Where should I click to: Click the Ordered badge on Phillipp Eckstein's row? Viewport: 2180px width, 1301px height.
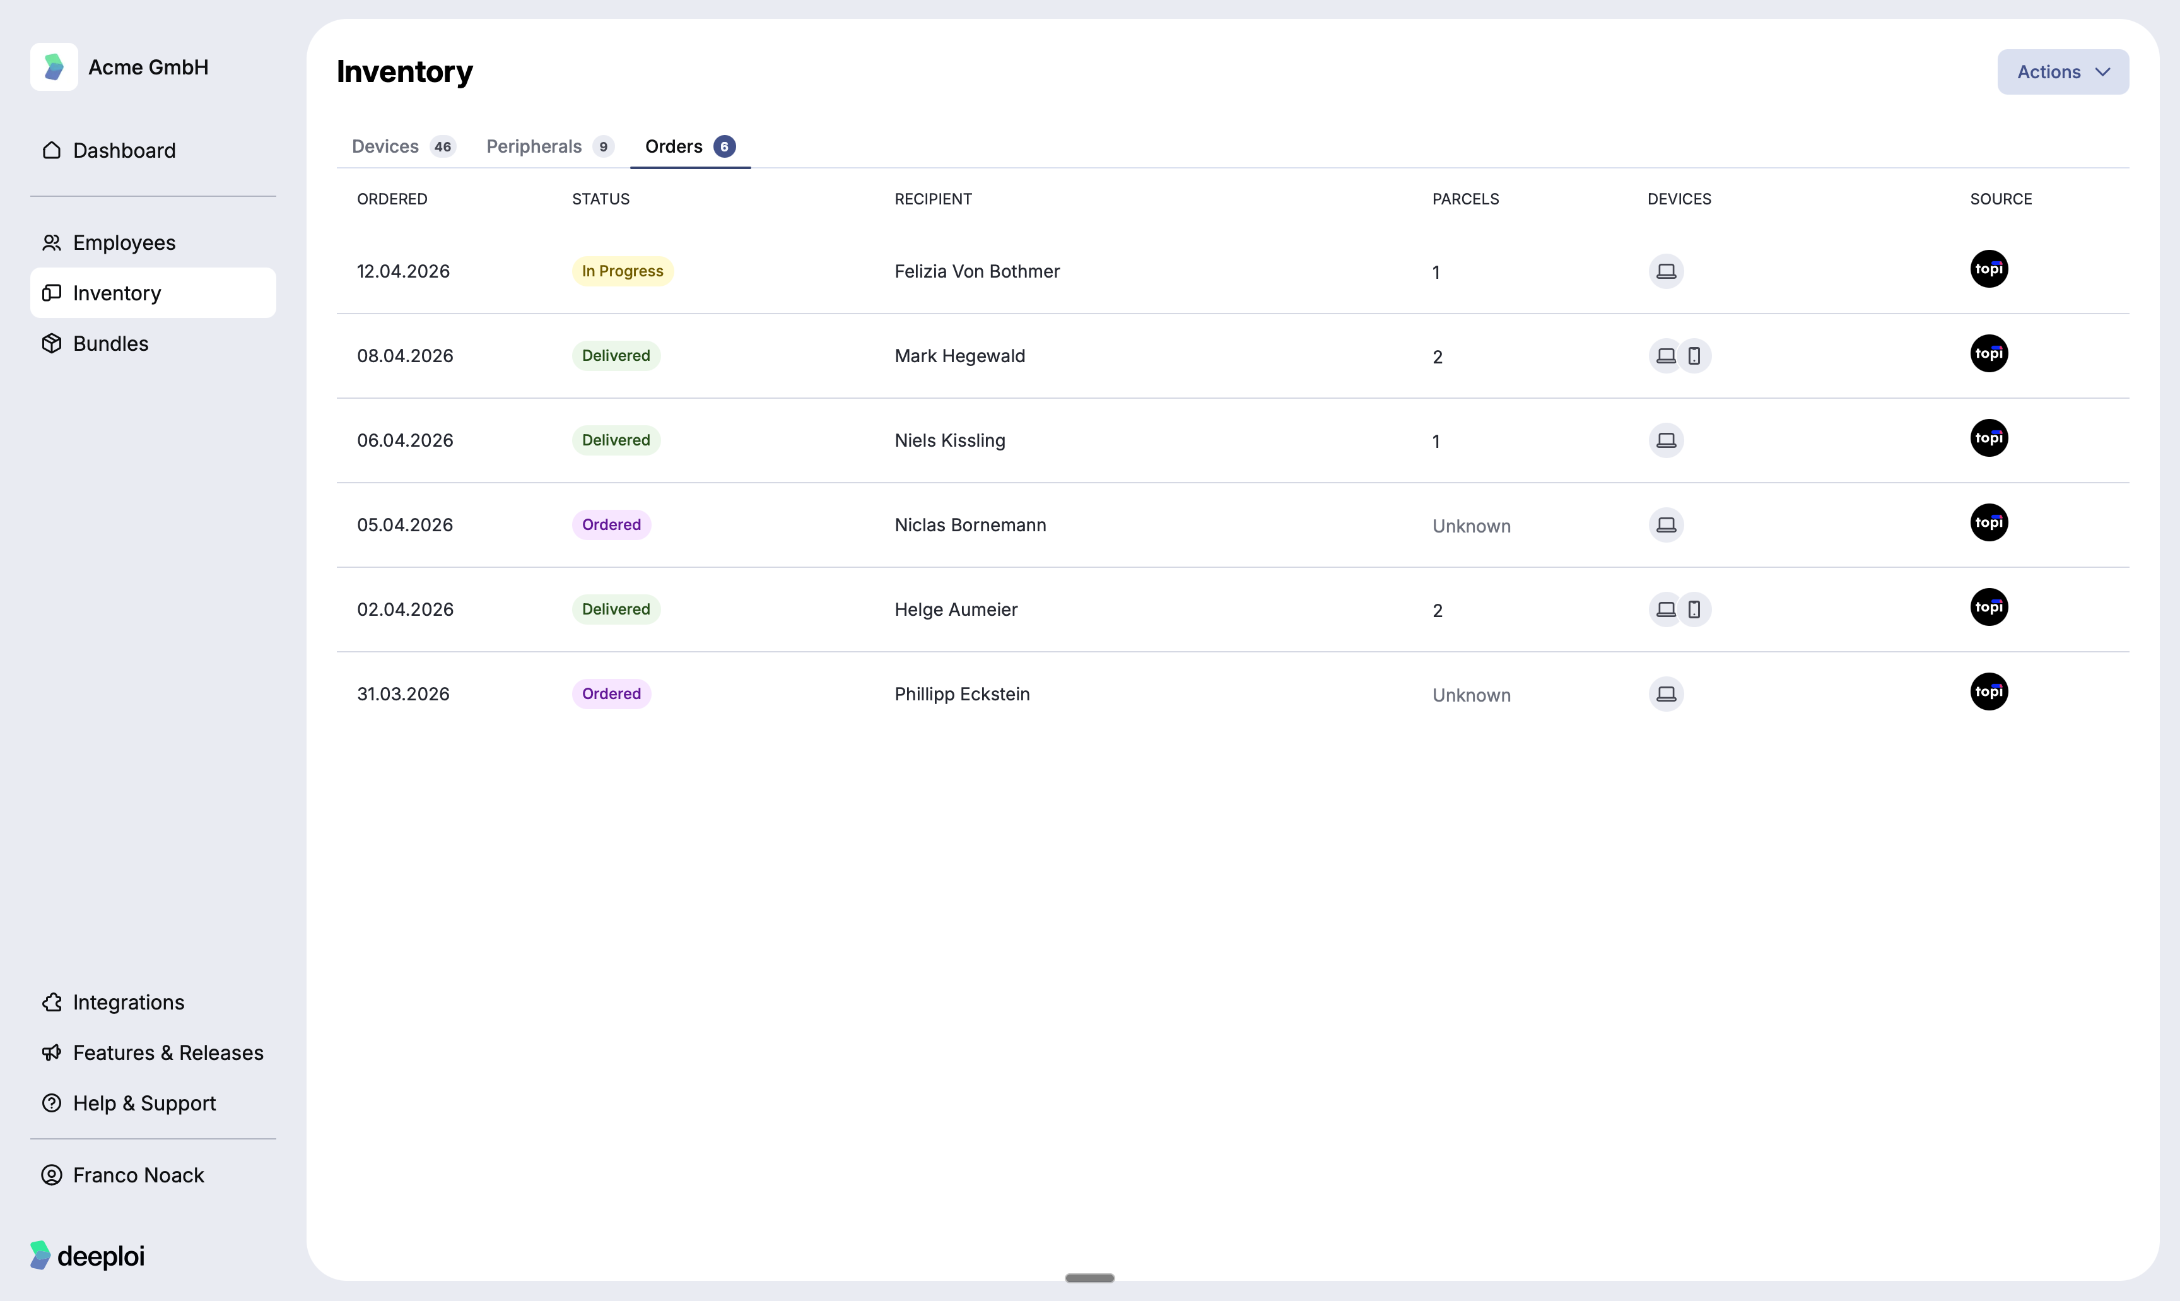pyautogui.click(x=611, y=693)
